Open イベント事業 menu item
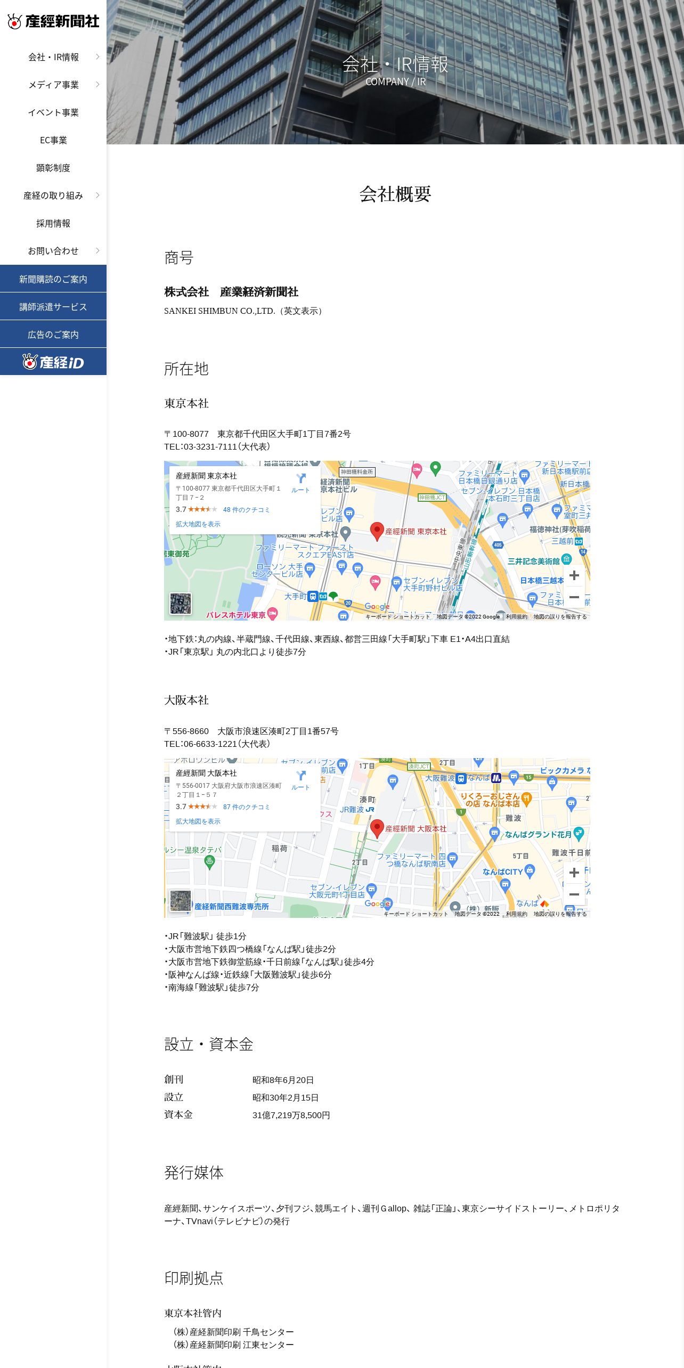The image size is (684, 1368). click(x=53, y=112)
